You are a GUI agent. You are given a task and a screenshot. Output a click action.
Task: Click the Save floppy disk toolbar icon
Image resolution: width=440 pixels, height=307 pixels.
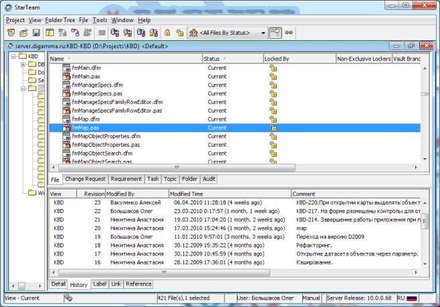click(x=36, y=33)
